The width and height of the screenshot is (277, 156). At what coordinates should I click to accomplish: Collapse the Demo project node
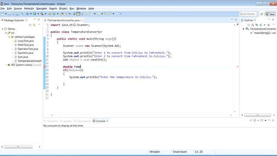click(x=3, y=29)
